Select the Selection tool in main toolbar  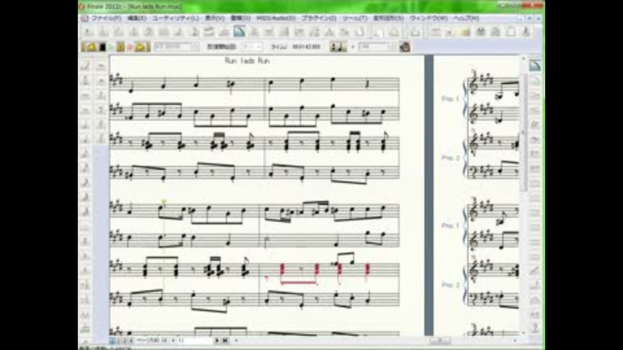pos(88,32)
